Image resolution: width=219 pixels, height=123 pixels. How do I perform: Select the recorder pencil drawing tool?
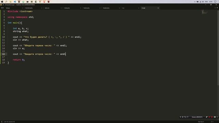click(207, 117)
